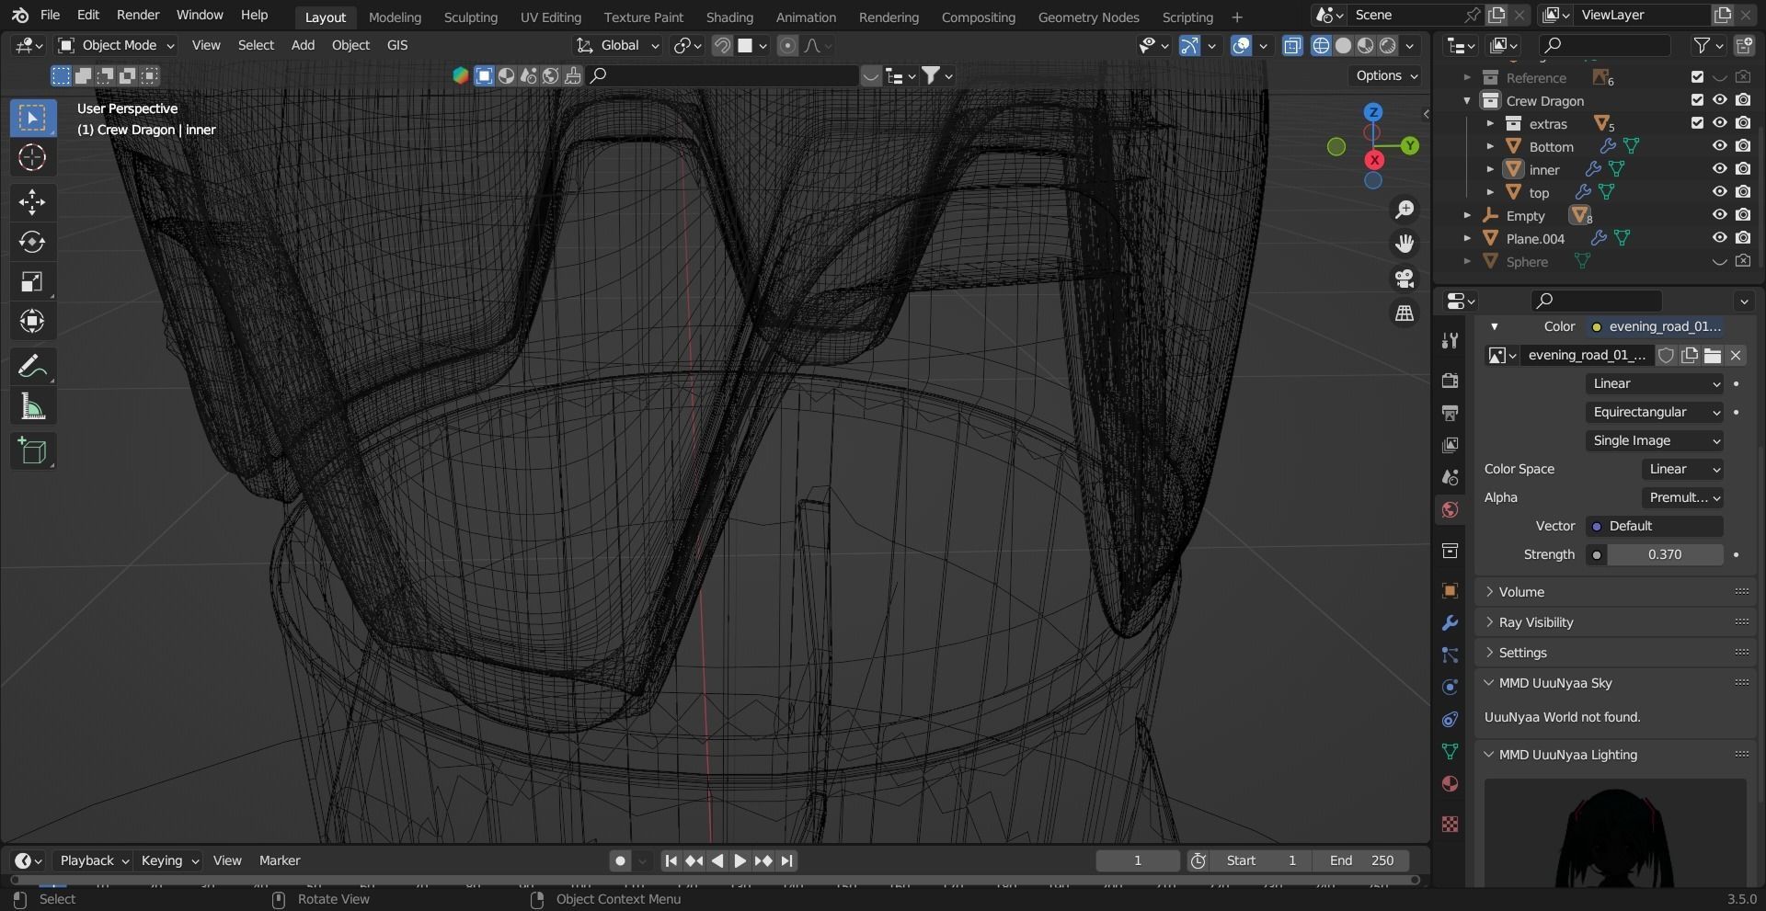Viewport: 1766px width, 911px height.
Task: Switch to the Shading workspace tab
Action: (729, 17)
